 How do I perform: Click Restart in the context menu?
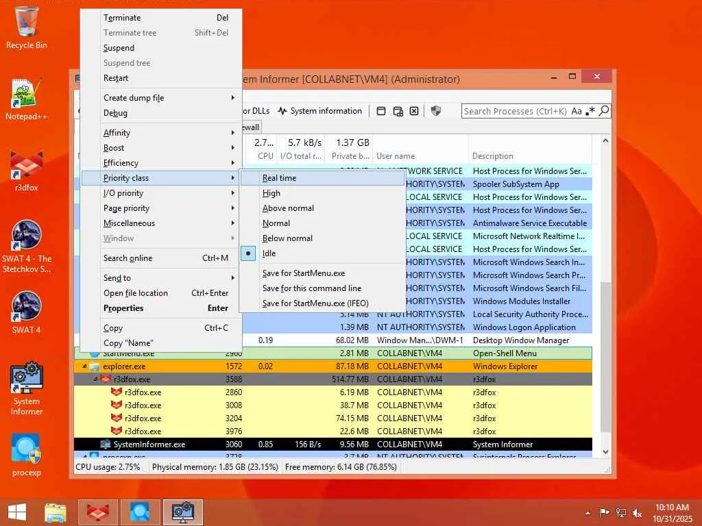[x=161, y=78]
